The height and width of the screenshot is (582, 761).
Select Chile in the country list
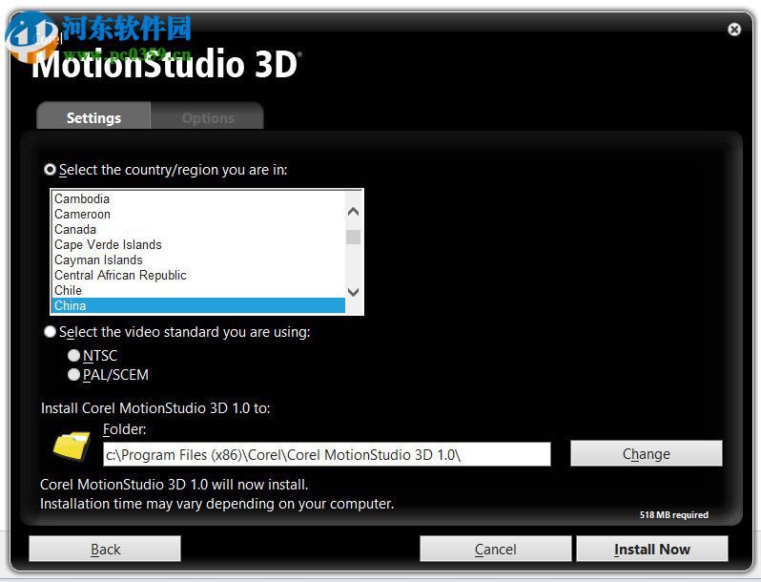tap(198, 290)
